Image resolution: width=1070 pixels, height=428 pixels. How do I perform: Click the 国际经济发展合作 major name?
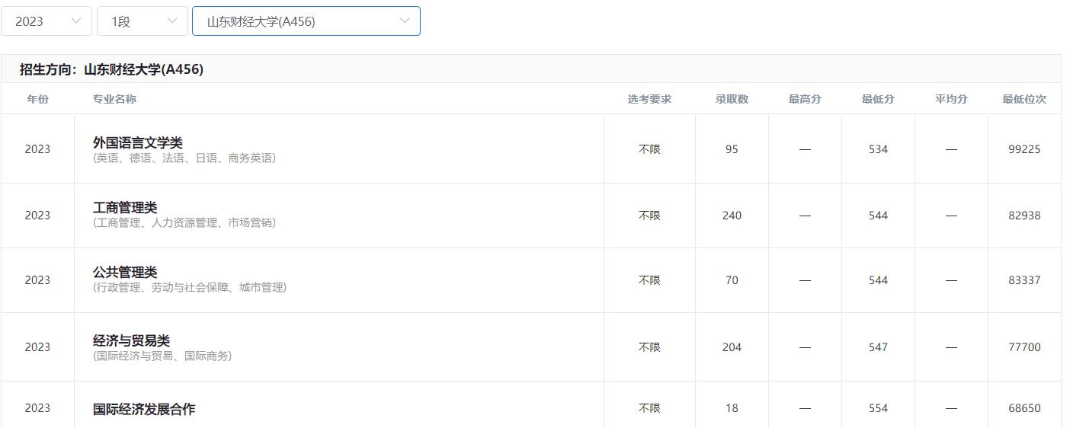(144, 409)
